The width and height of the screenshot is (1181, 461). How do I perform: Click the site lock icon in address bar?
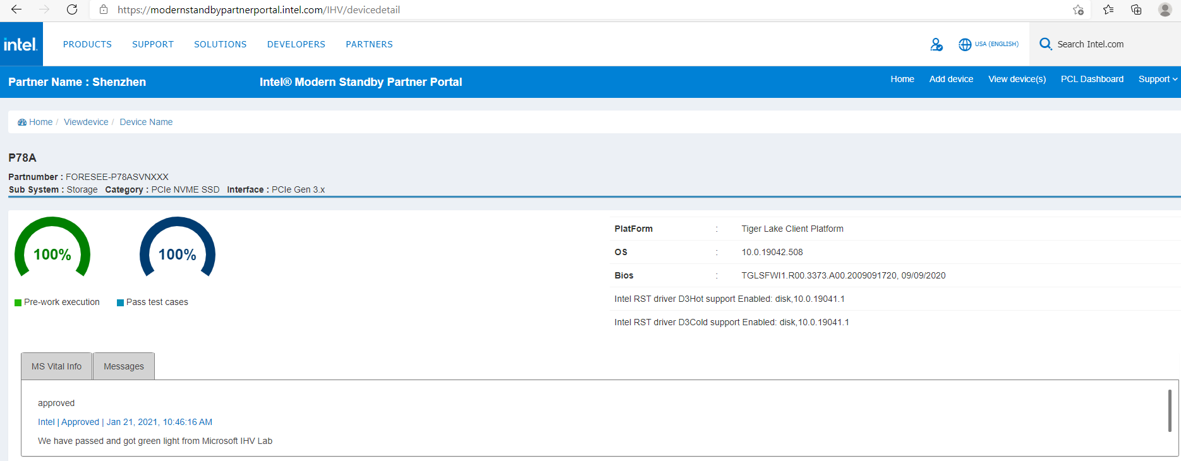pos(104,9)
